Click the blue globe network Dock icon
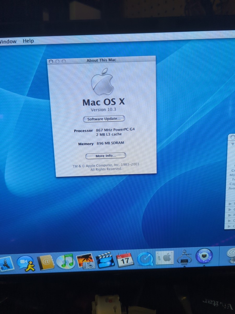The width and height of the screenshot is (235, 314). (204, 256)
